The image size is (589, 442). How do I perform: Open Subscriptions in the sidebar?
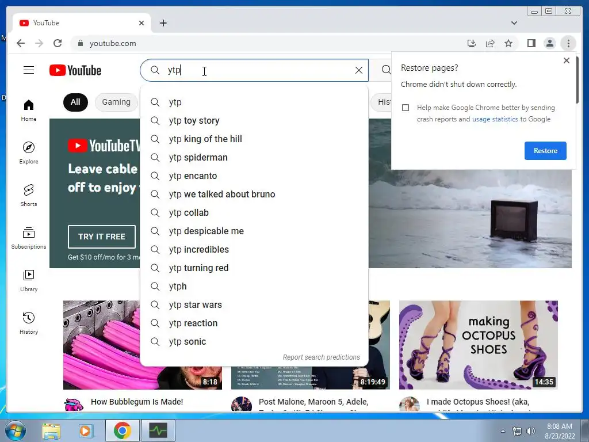29,238
